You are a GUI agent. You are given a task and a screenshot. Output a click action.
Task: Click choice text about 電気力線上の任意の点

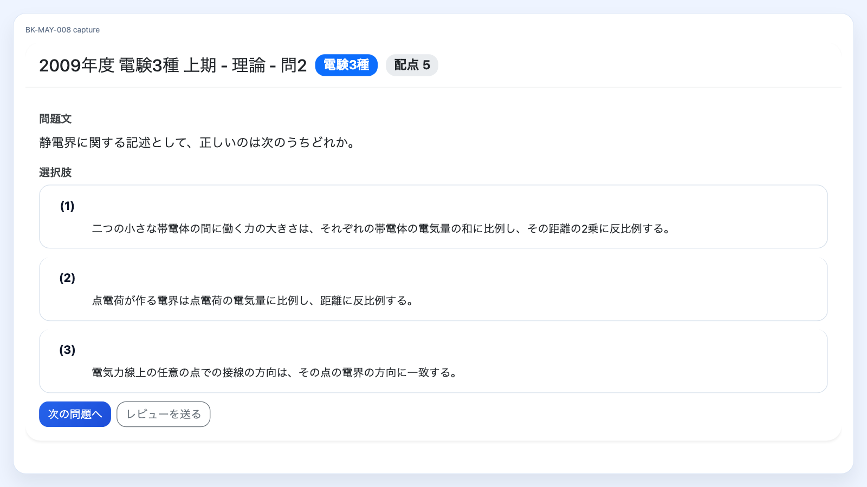point(275,373)
